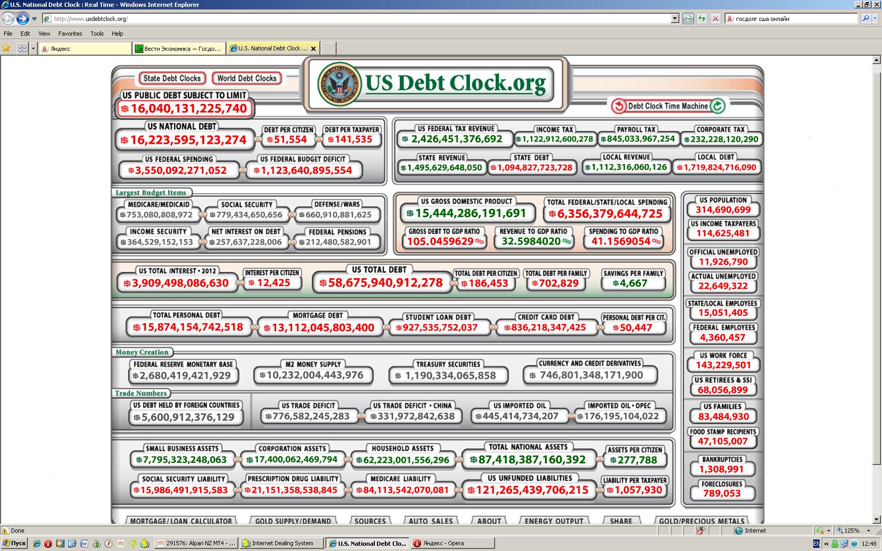Switch to the Яндекс tab
This screenshot has width=882, height=551.
pos(85,48)
